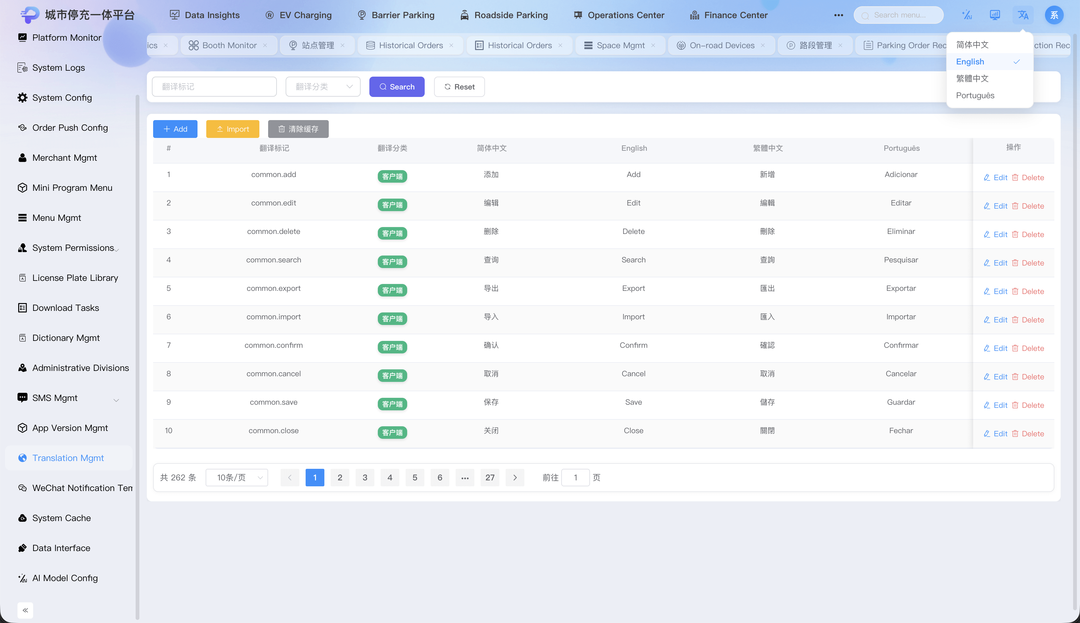This screenshot has height=623, width=1080.
Task: Close the Booth Monitor tab
Action: pyautogui.click(x=265, y=45)
